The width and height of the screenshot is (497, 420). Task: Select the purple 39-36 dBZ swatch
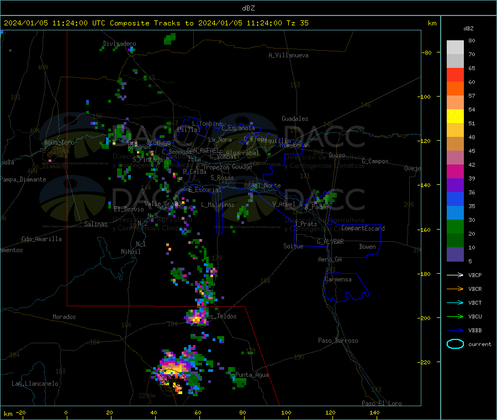coord(455,185)
